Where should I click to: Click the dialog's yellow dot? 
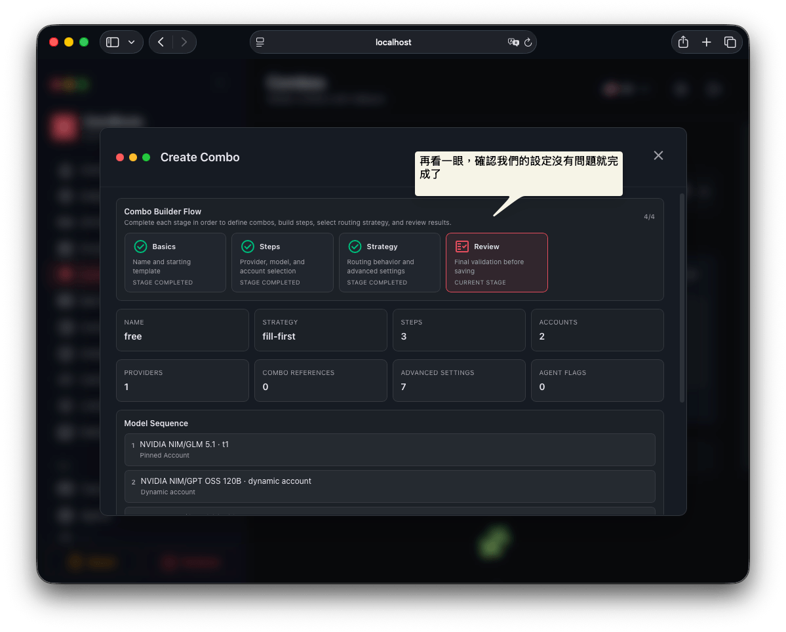133,157
